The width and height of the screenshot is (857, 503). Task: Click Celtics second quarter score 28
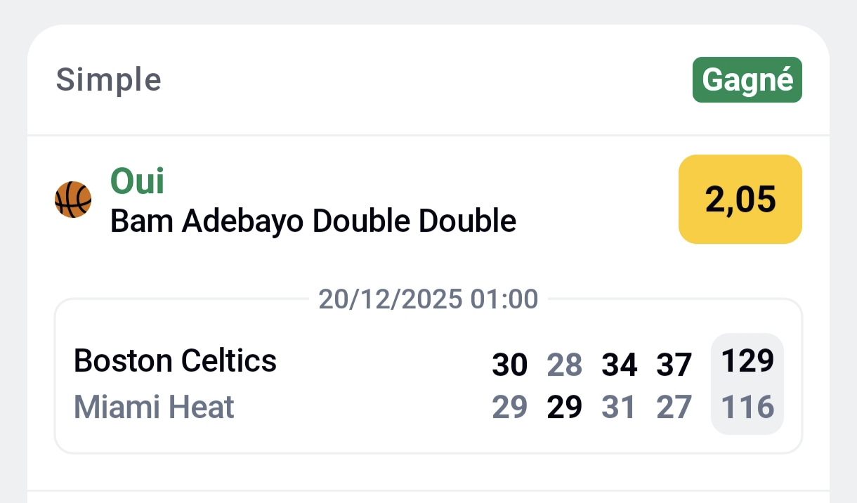click(565, 365)
